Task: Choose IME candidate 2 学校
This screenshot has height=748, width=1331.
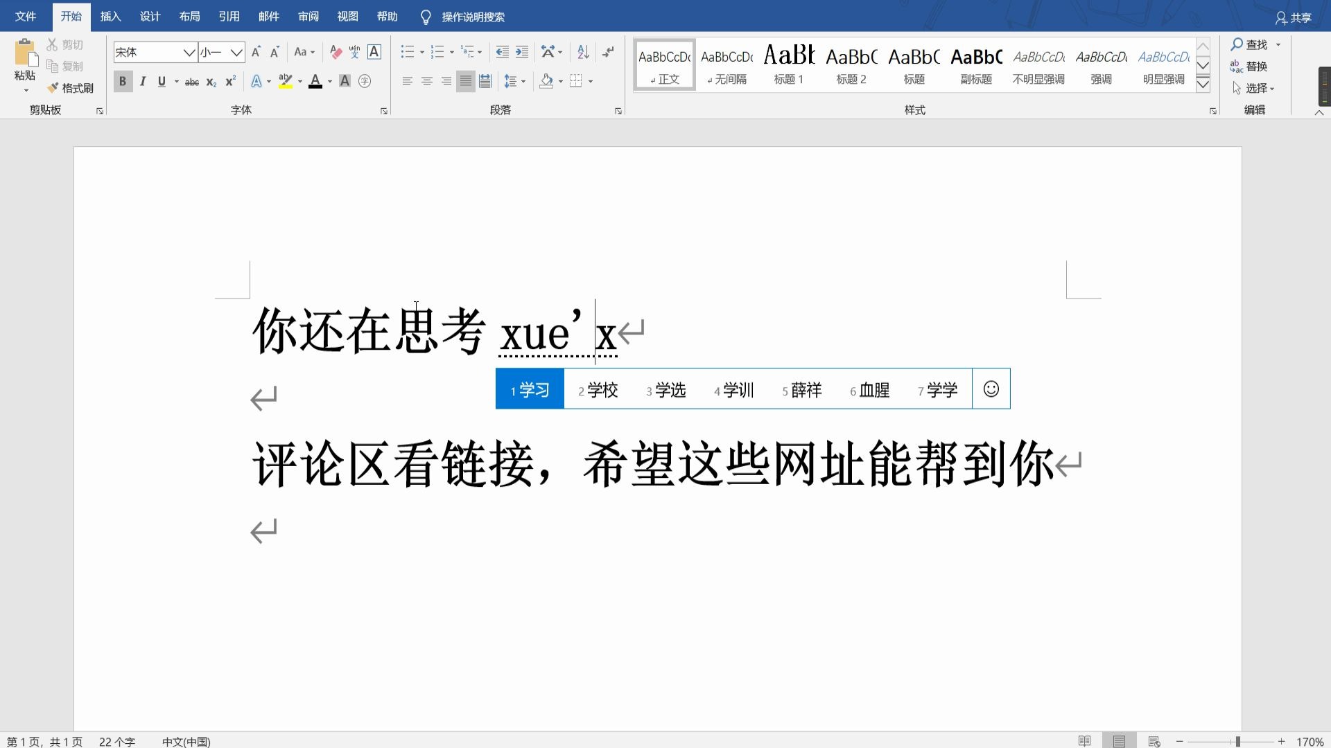Action: coord(598,390)
